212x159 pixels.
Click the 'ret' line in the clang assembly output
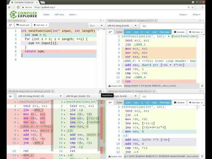point(159,81)
